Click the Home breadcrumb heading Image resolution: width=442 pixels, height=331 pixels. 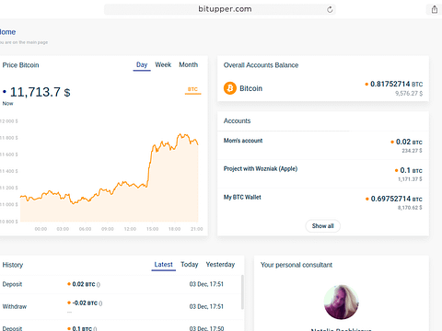pyautogui.click(x=7, y=32)
